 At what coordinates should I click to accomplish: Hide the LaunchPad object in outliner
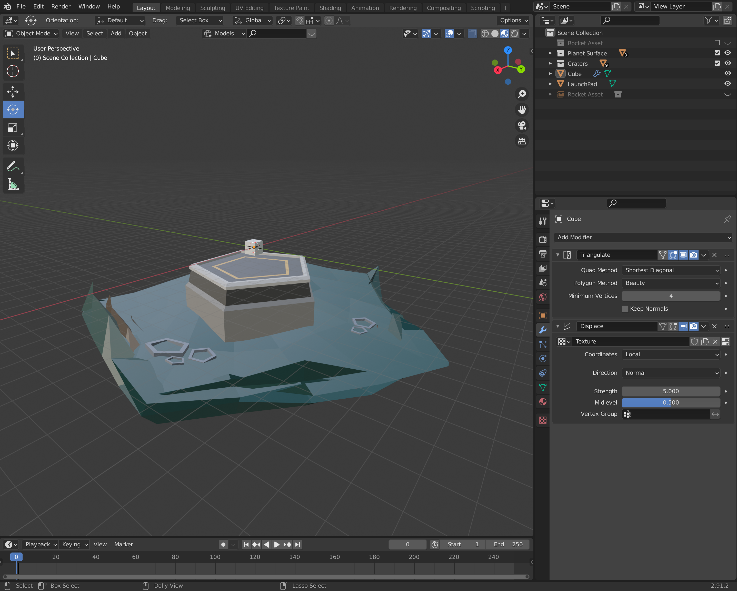click(x=728, y=84)
